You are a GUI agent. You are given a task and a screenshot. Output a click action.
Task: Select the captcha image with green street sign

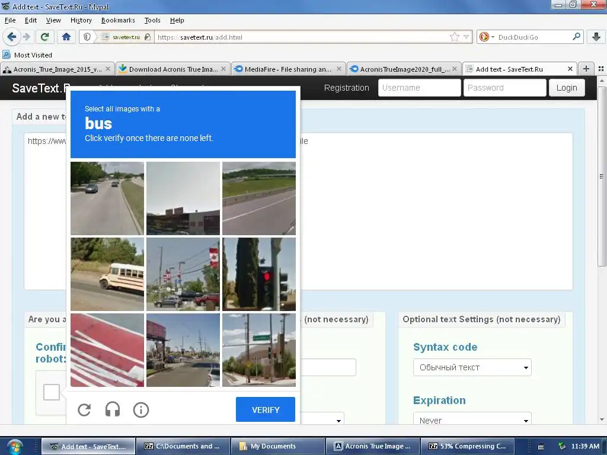[x=259, y=350]
